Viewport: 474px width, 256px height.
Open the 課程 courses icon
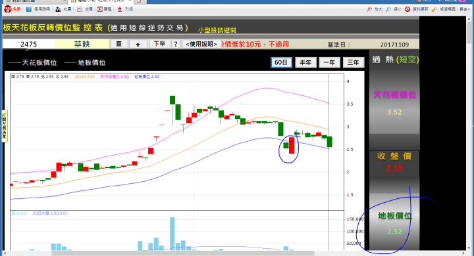tap(100, 9)
